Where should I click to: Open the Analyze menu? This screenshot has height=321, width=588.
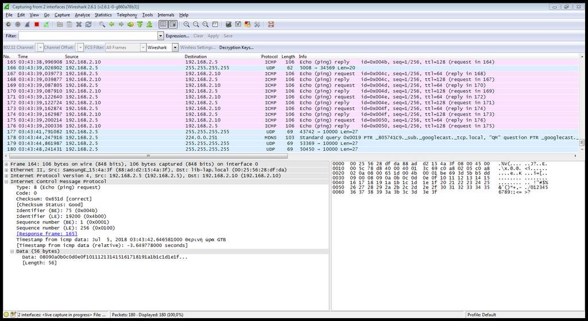pyautogui.click(x=82, y=15)
